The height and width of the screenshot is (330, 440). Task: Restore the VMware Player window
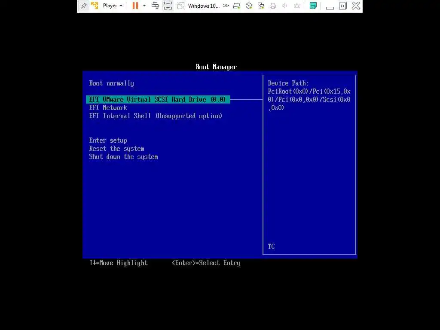point(342,6)
